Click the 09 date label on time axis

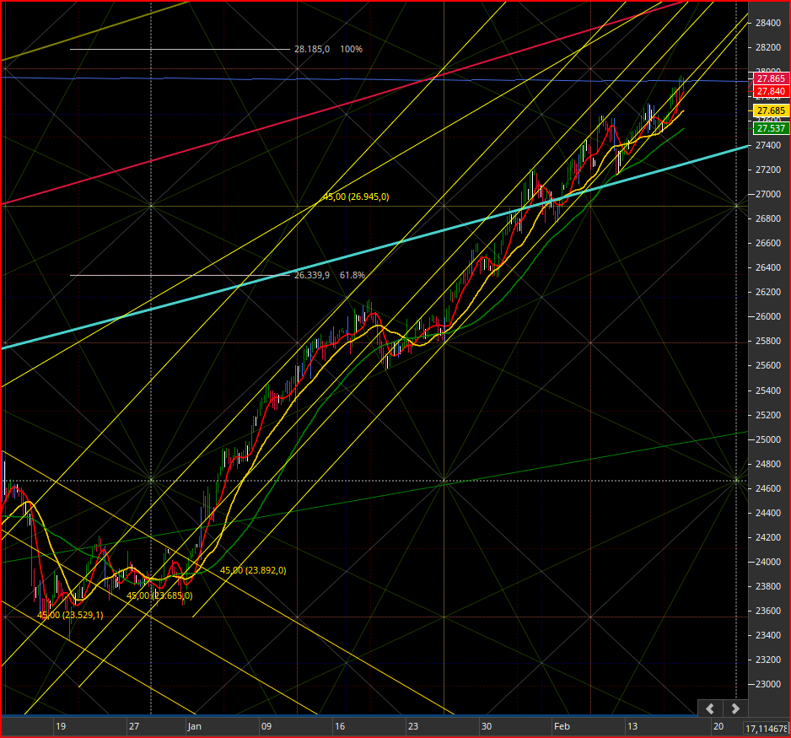coord(266,726)
